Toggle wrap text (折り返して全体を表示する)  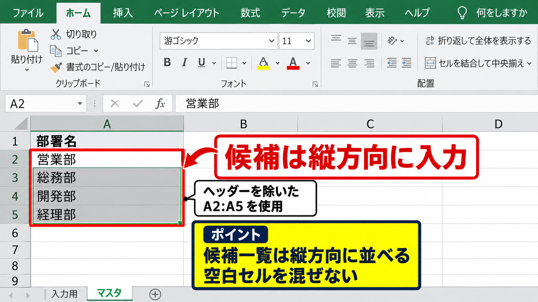pyautogui.click(x=478, y=41)
